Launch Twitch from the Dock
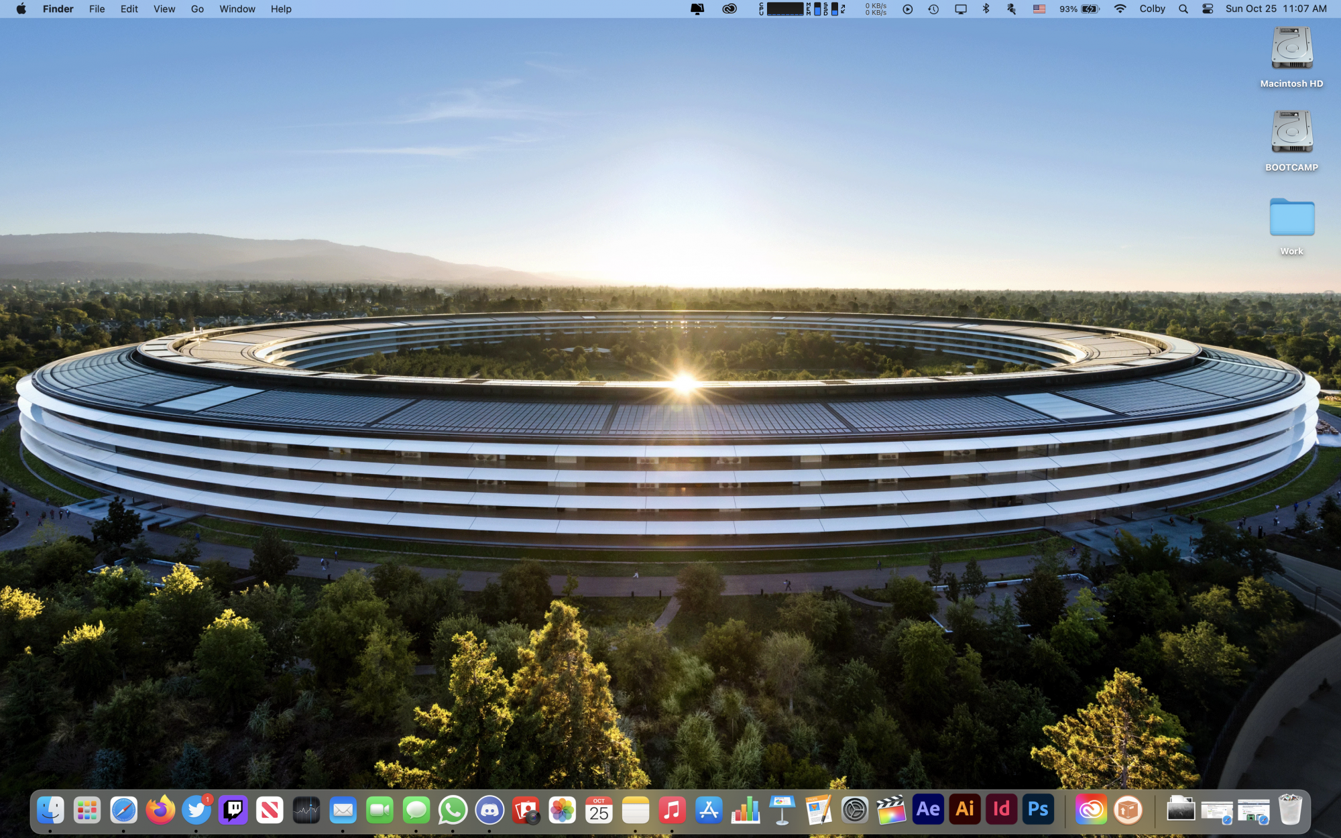1341x838 pixels. [x=233, y=811]
